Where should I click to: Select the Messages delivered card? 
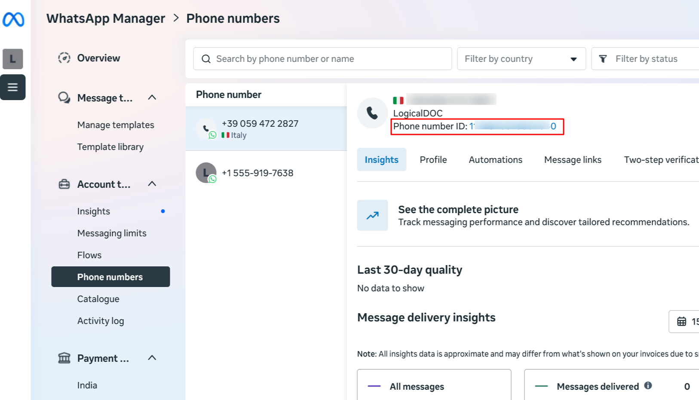point(612,385)
